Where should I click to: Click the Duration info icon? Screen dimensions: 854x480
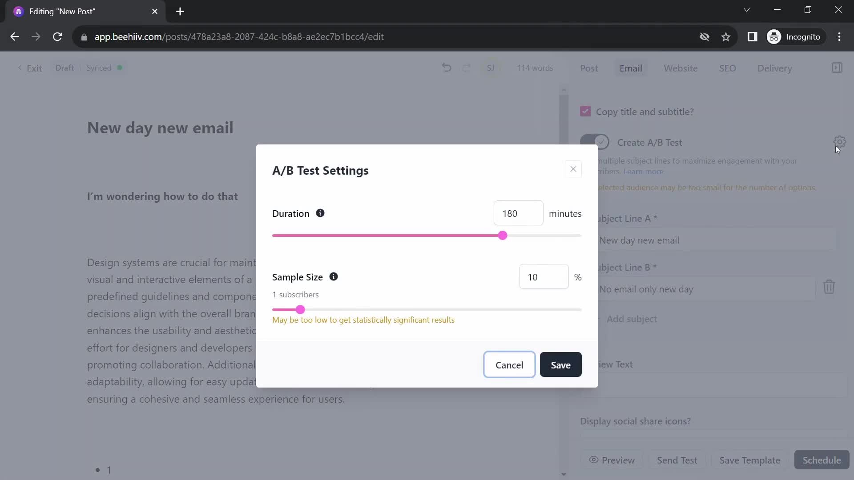click(320, 213)
